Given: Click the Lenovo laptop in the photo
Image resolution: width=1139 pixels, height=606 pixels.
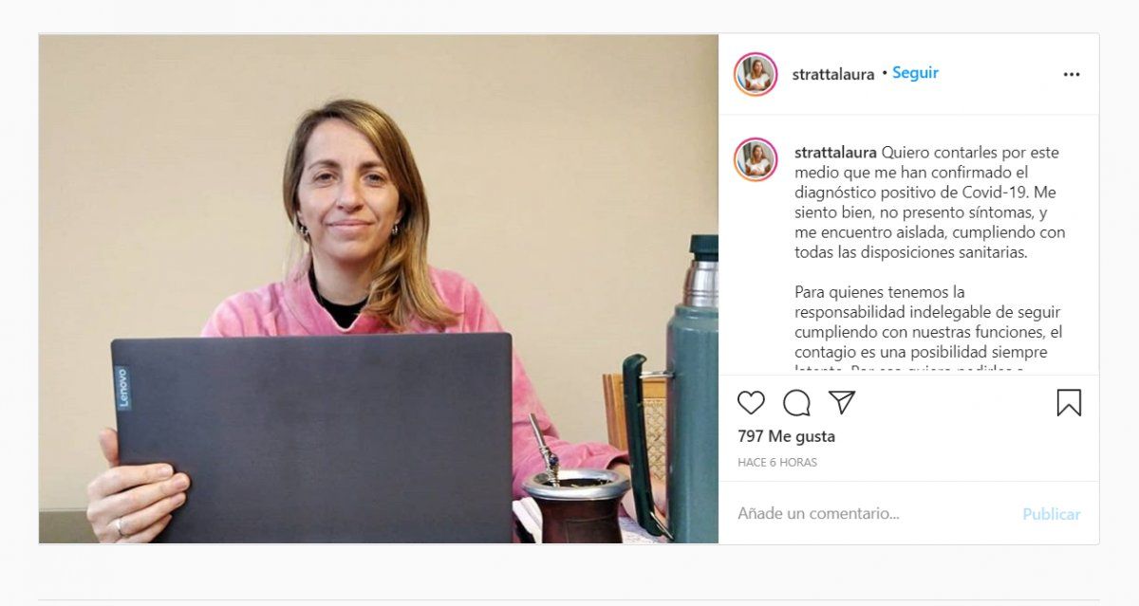Looking at the screenshot, I should pos(311,438).
